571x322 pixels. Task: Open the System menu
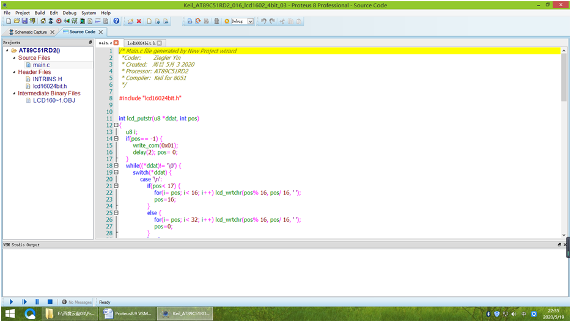[89, 13]
